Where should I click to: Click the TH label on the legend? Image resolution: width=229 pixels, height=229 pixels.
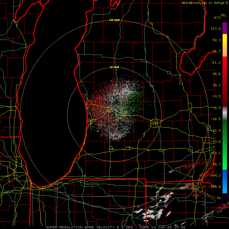pyautogui.click(x=219, y=198)
